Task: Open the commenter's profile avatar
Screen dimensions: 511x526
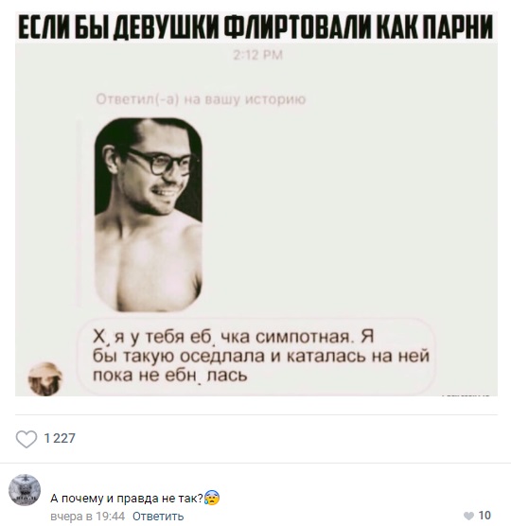Action: 25,490
